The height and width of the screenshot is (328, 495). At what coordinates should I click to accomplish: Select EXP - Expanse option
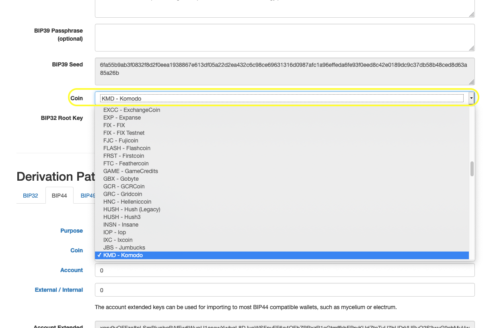pyautogui.click(x=282, y=118)
